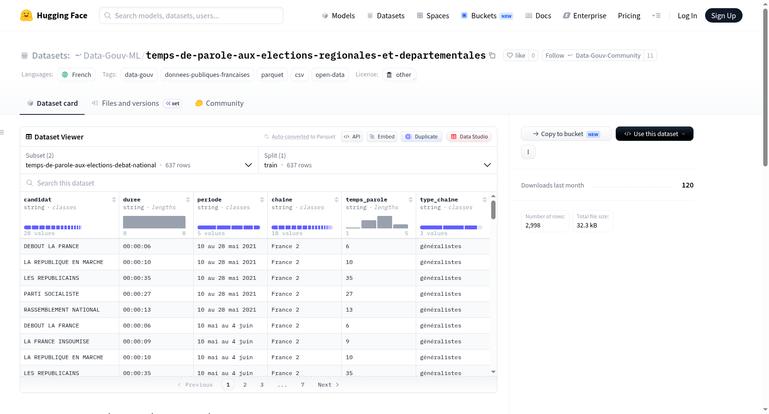The image size is (769, 414).
Task: Open the three-dot more options button
Action: pyautogui.click(x=528, y=152)
